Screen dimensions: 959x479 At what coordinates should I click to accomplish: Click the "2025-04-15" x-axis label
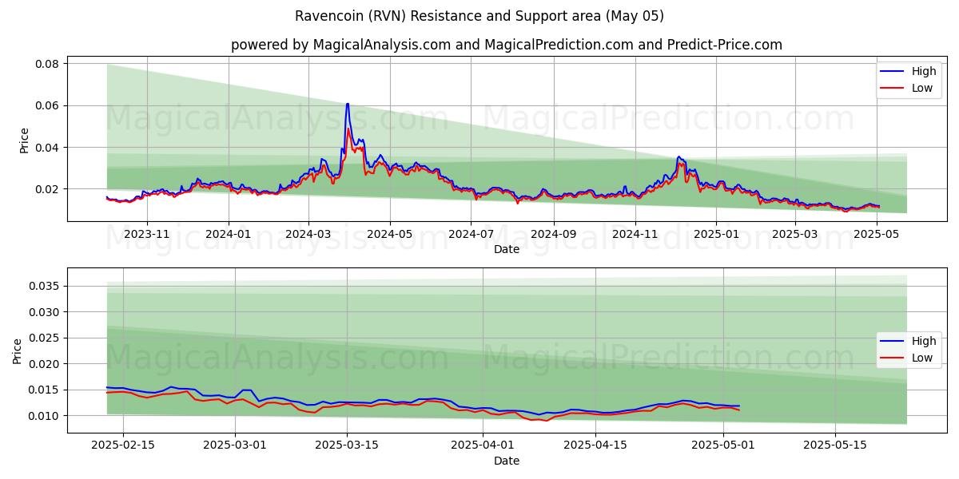(595, 445)
